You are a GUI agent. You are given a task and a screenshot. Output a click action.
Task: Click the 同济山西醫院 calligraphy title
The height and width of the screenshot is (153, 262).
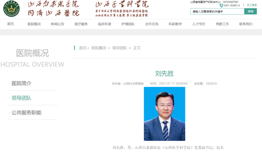click(x=53, y=13)
